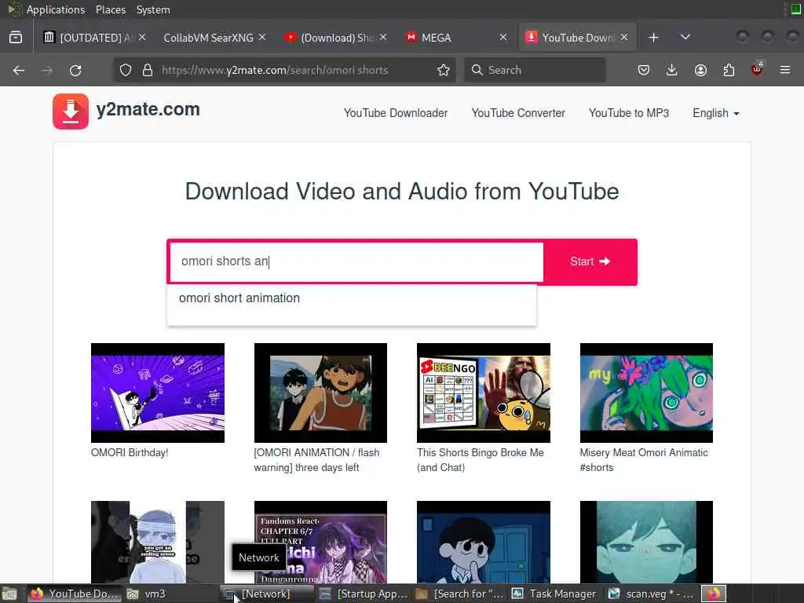Click the Firefox icon in the taskbar

pyautogui.click(x=714, y=594)
